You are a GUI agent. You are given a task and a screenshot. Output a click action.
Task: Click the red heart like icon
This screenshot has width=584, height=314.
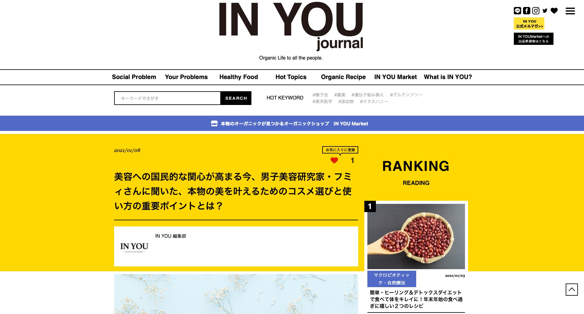pyautogui.click(x=334, y=161)
